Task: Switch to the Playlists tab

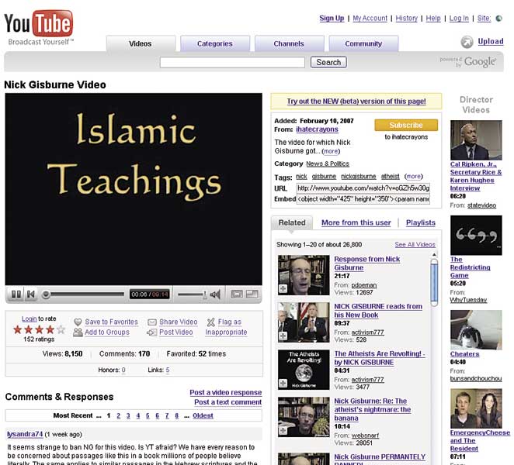Action: (x=421, y=223)
